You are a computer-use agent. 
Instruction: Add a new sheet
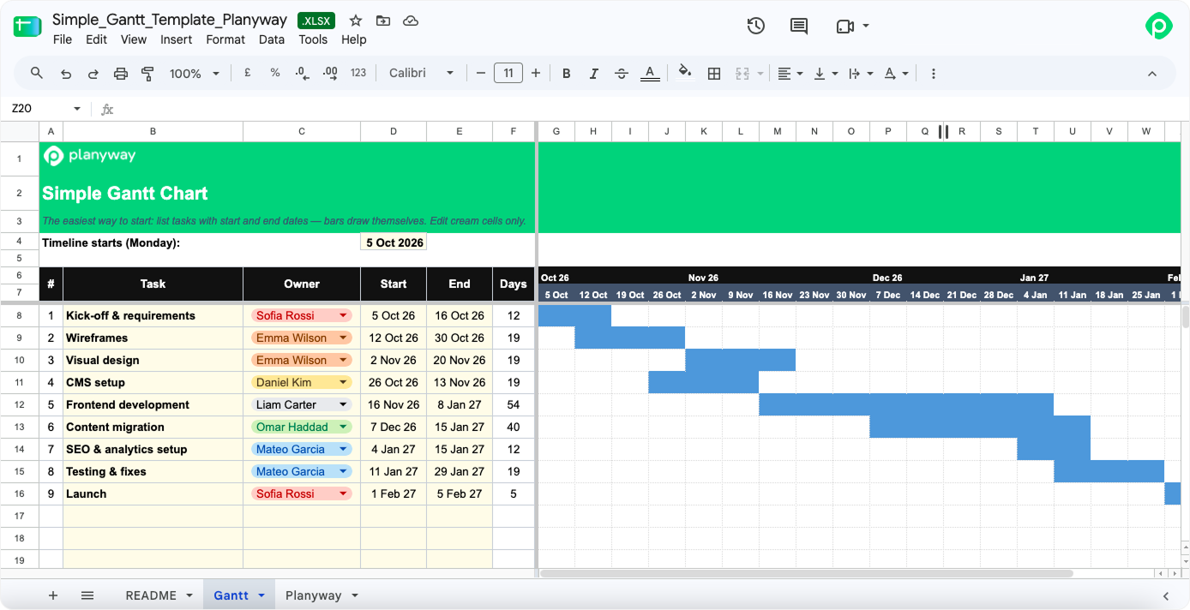coord(53,595)
